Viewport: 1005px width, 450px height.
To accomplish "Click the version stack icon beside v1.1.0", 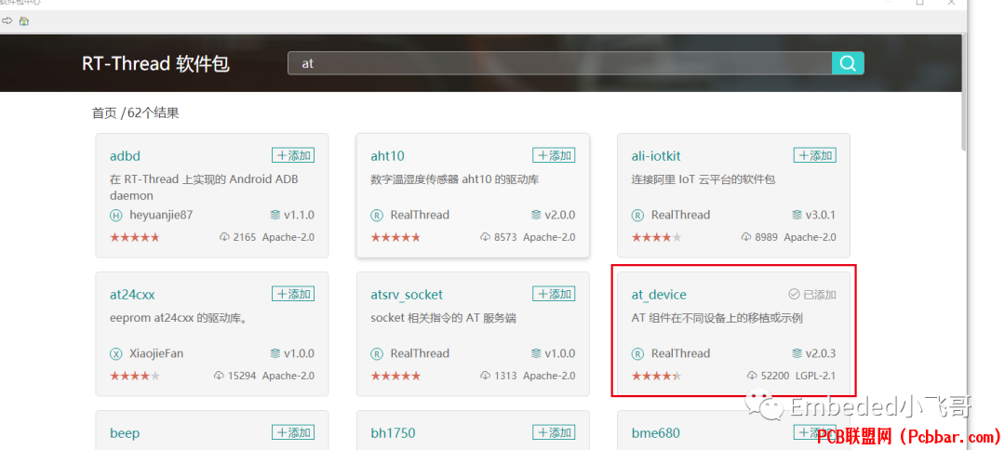I will (275, 215).
